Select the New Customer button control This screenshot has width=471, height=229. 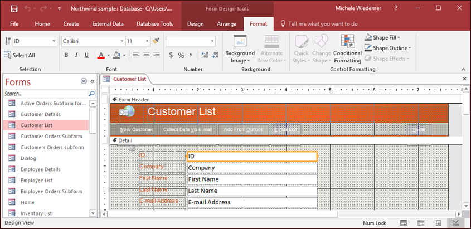click(x=137, y=130)
